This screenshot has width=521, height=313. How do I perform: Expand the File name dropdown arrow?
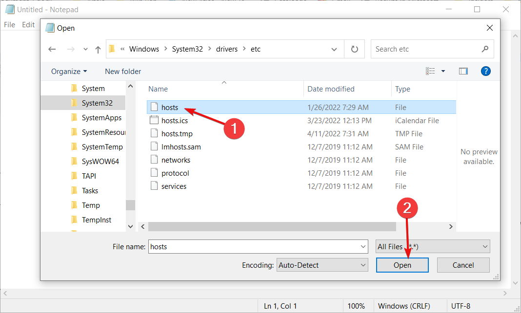[x=363, y=247]
